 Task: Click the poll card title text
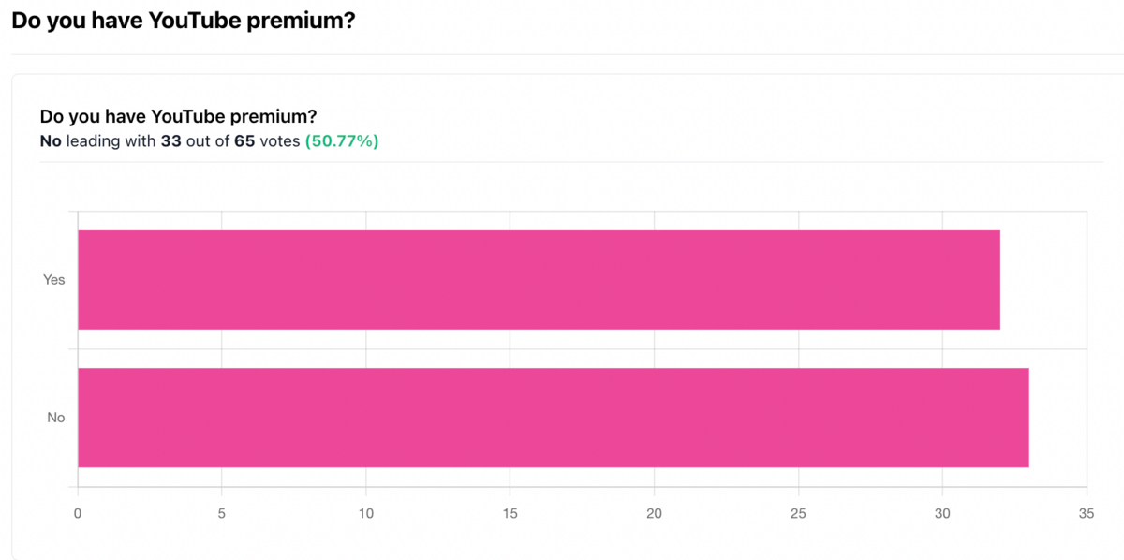click(178, 117)
